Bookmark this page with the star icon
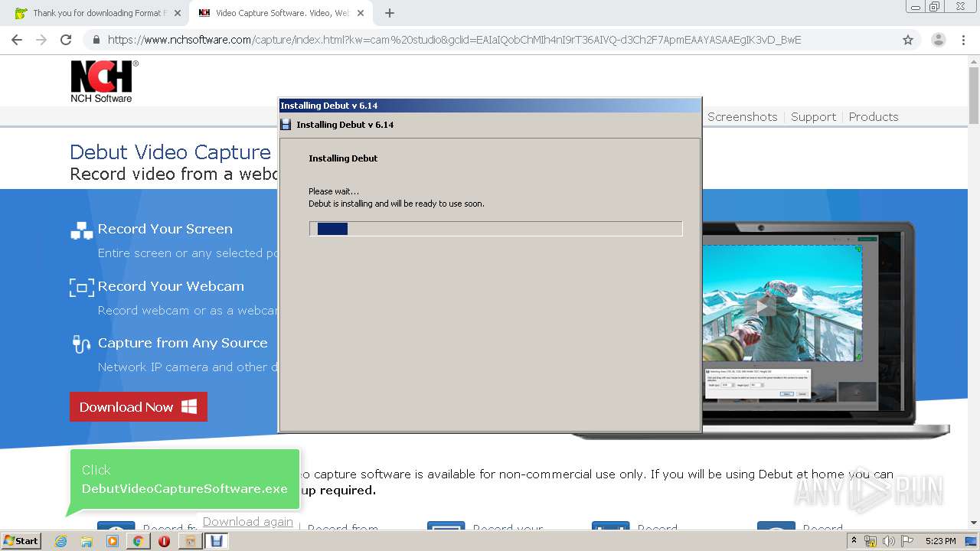The width and height of the screenshot is (980, 551). [x=908, y=40]
